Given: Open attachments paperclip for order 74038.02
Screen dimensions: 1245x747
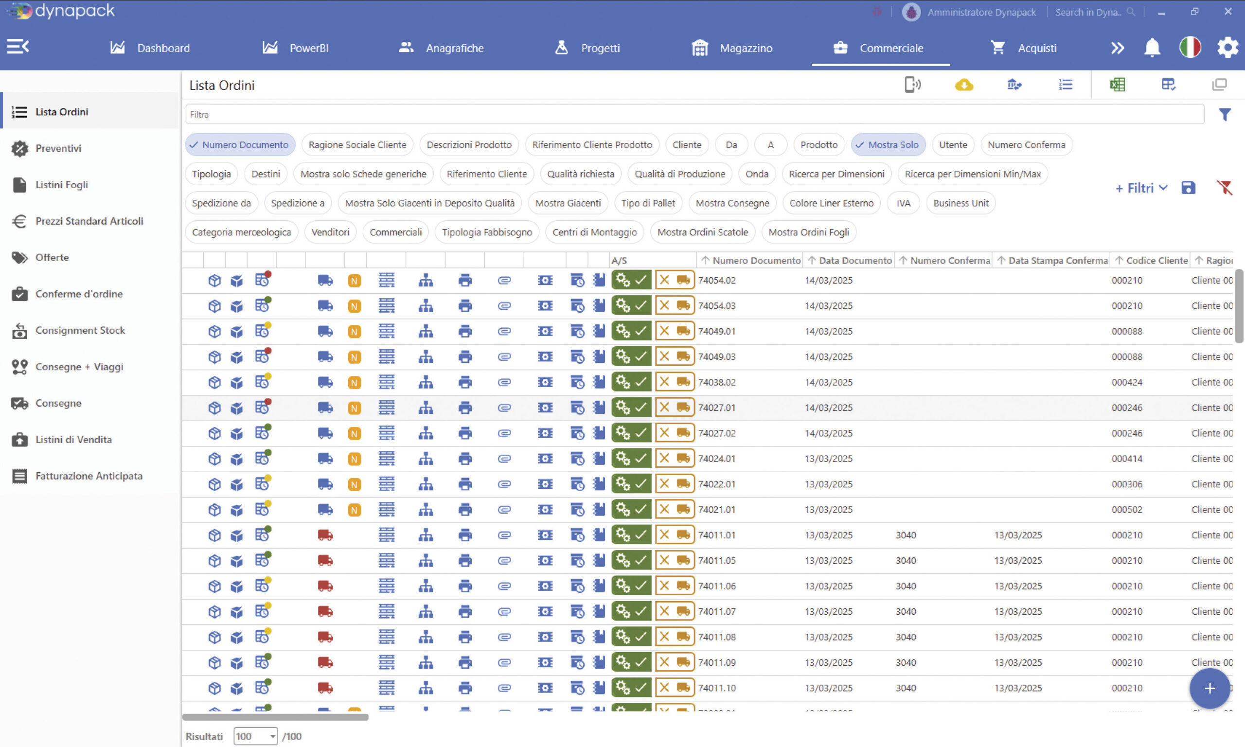Looking at the screenshot, I should click(504, 383).
